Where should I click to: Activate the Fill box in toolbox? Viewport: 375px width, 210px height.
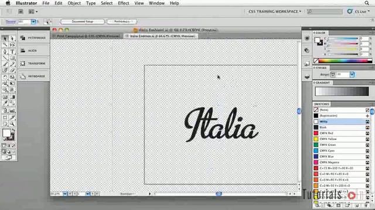coord(6,133)
